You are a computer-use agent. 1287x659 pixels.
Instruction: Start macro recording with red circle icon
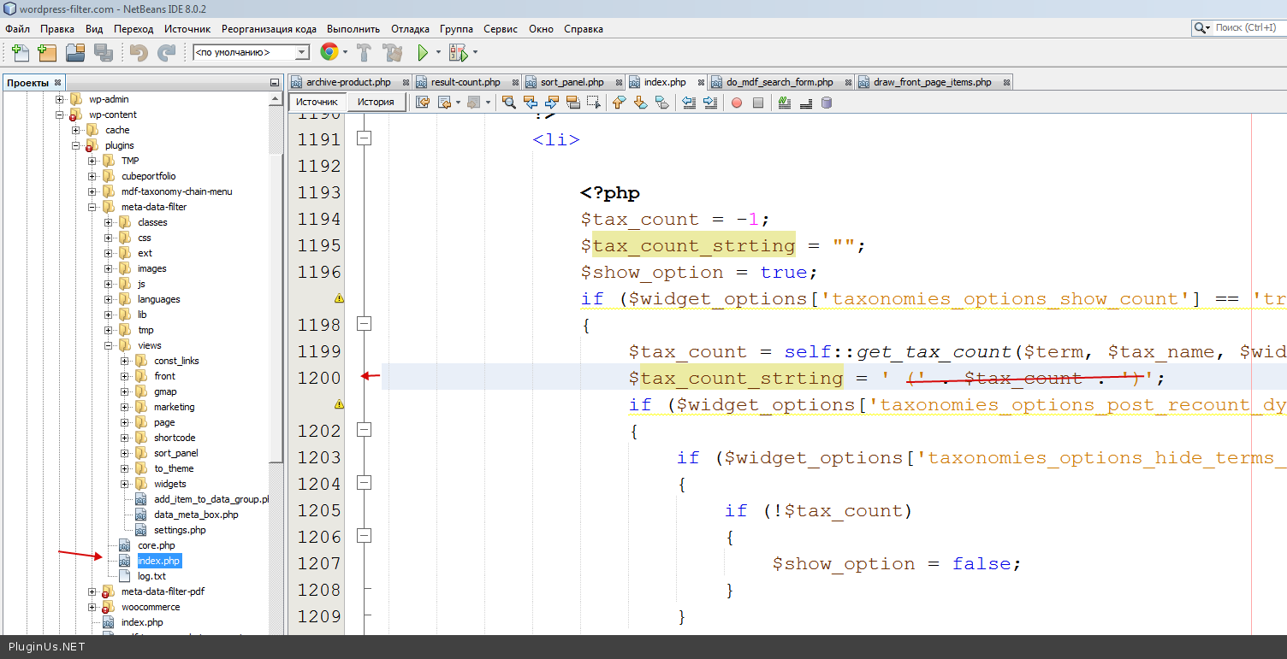click(x=736, y=103)
